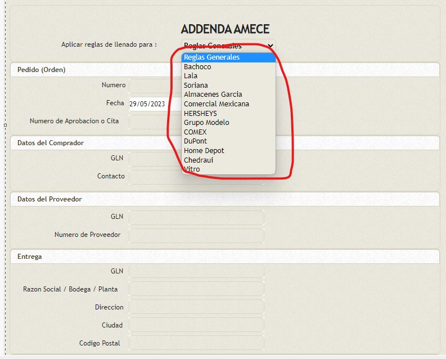The image size is (446, 359).
Task: Click the Fecha date field 29/05/2023
Action: (155, 104)
